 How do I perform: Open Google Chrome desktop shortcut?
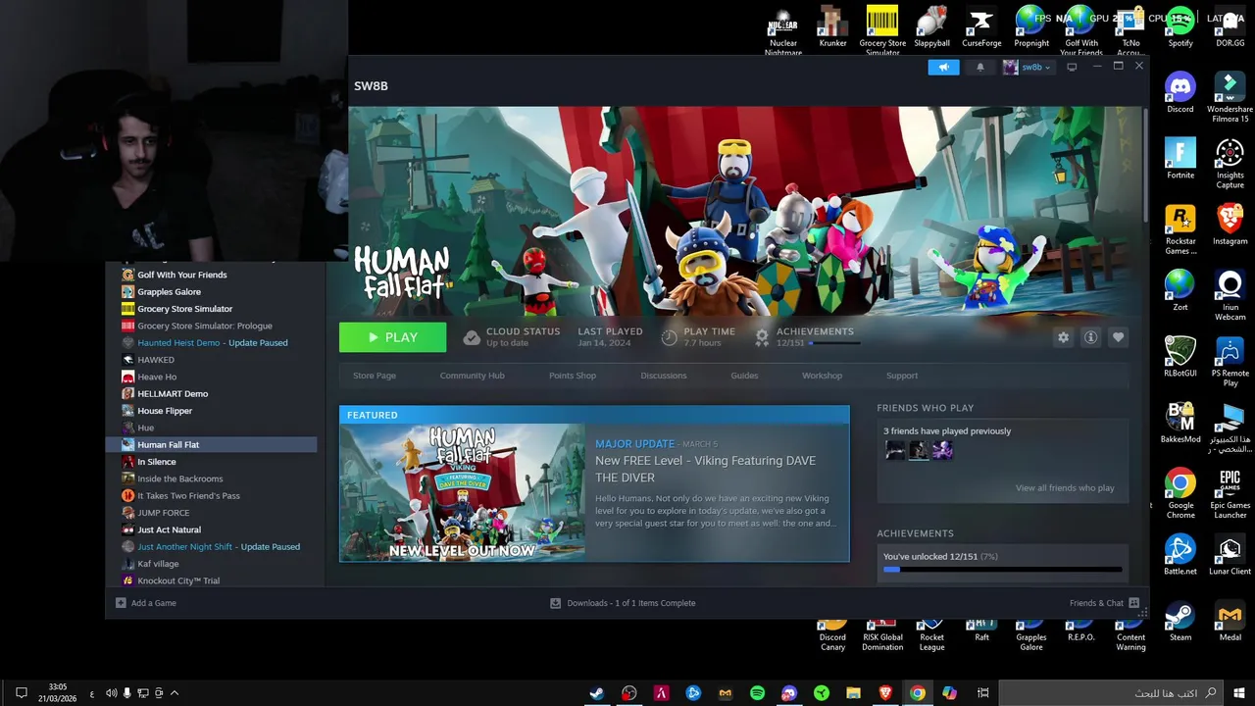tap(1180, 494)
